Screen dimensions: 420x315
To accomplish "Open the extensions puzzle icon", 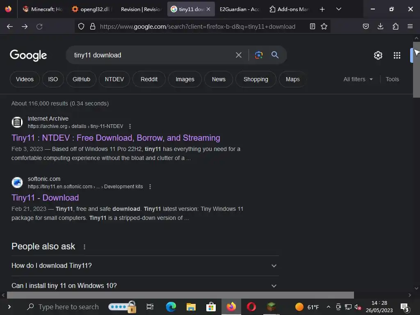I will tap(395, 26).
